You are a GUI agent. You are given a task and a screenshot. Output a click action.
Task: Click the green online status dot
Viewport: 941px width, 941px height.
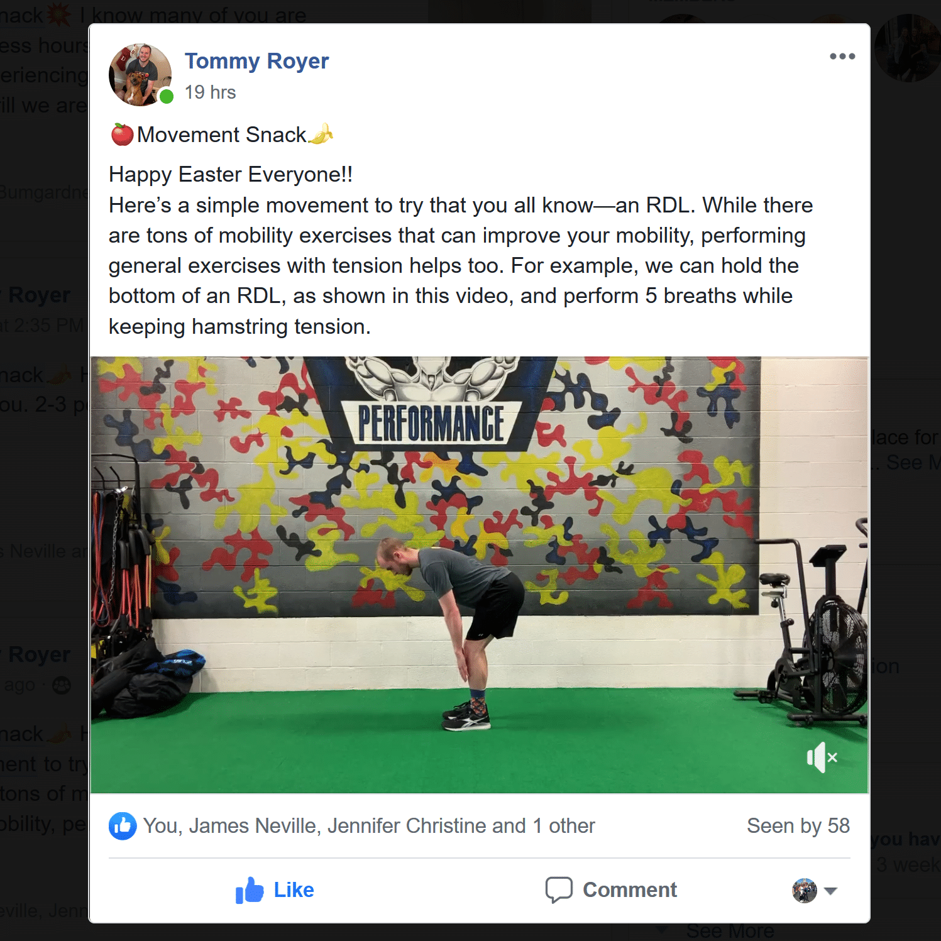pos(167,96)
